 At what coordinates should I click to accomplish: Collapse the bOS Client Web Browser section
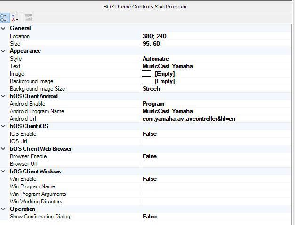coord(4,149)
